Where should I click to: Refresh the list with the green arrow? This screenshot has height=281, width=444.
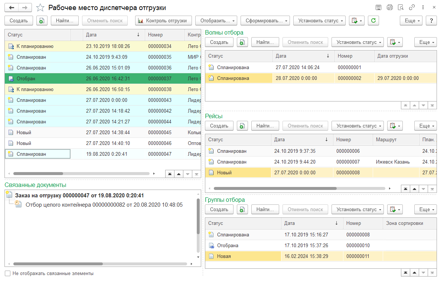373,20
